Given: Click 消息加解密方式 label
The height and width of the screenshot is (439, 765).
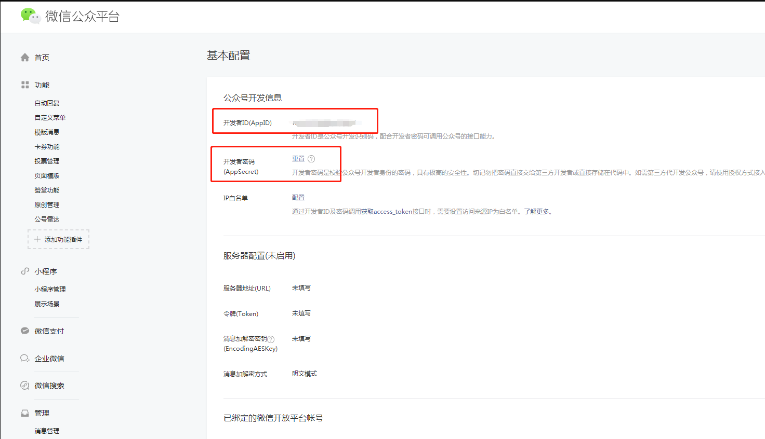Looking at the screenshot, I should (x=245, y=374).
